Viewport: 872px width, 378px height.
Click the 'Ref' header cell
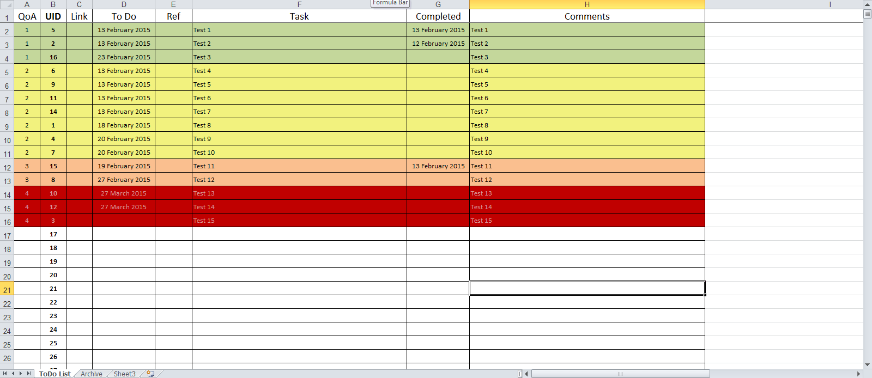coord(173,16)
